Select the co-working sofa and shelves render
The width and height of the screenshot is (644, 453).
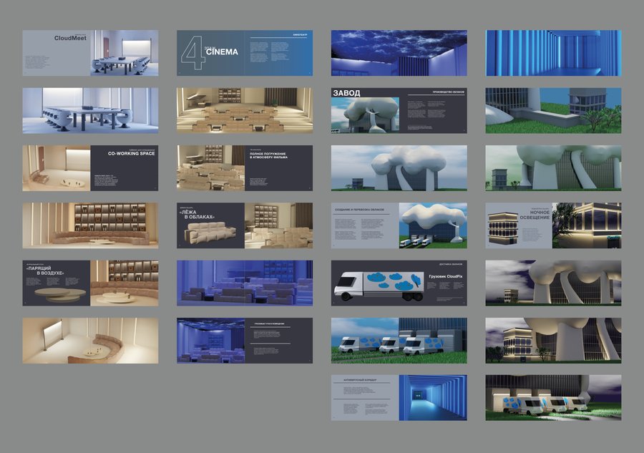tap(90, 225)
